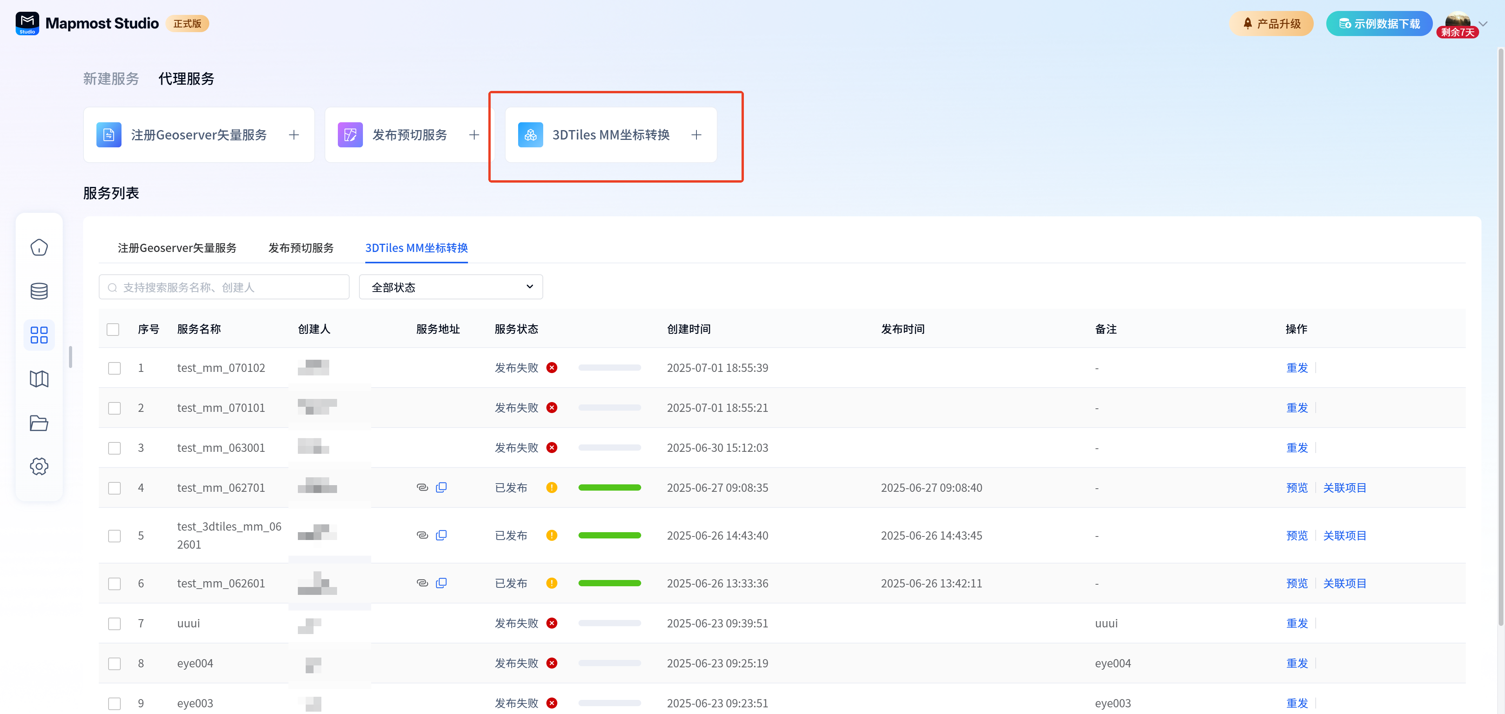Click link icon for test_mm_062601

422,583
